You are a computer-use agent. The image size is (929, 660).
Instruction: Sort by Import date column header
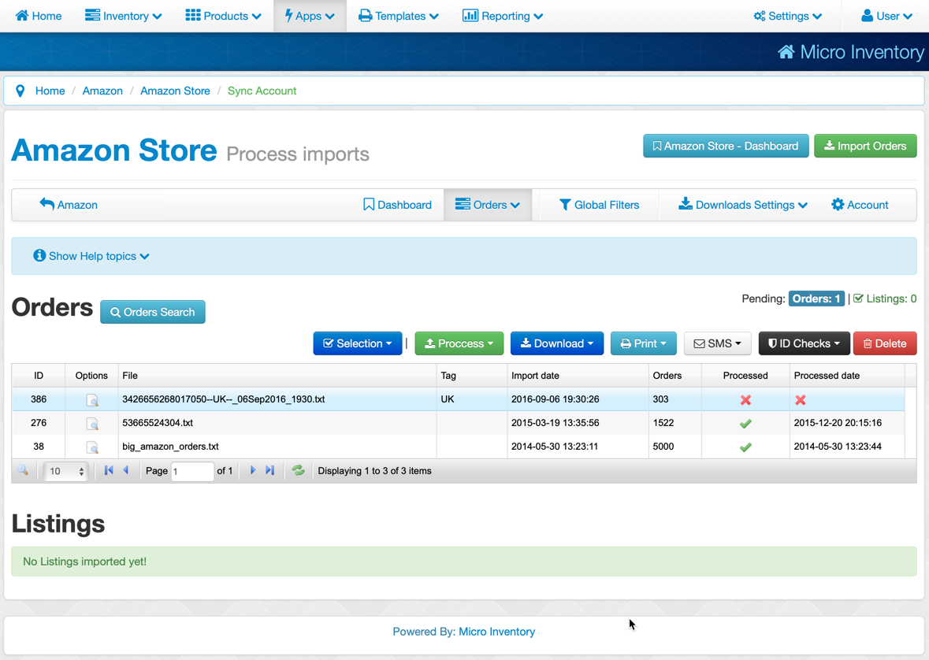point(578,376)
